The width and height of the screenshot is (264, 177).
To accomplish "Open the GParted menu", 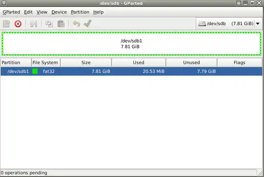I will pos(12,12).
